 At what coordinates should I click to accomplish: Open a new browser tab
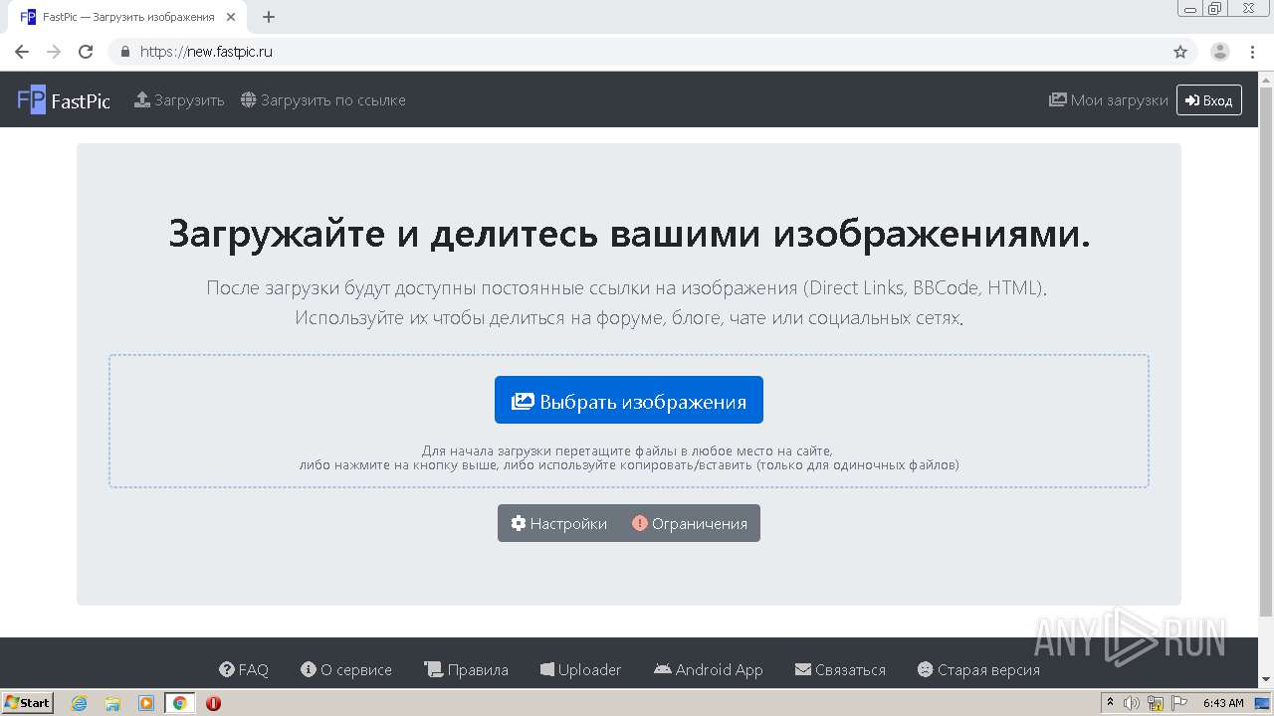click(x=269, y=17)
